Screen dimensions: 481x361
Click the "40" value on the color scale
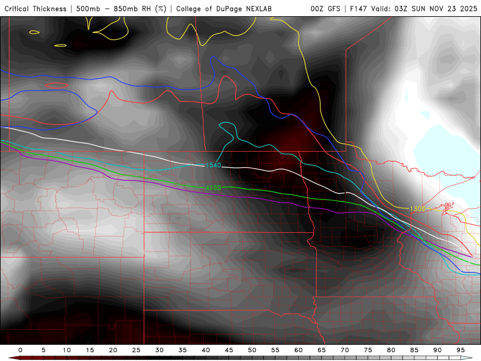tap(206, 350)
